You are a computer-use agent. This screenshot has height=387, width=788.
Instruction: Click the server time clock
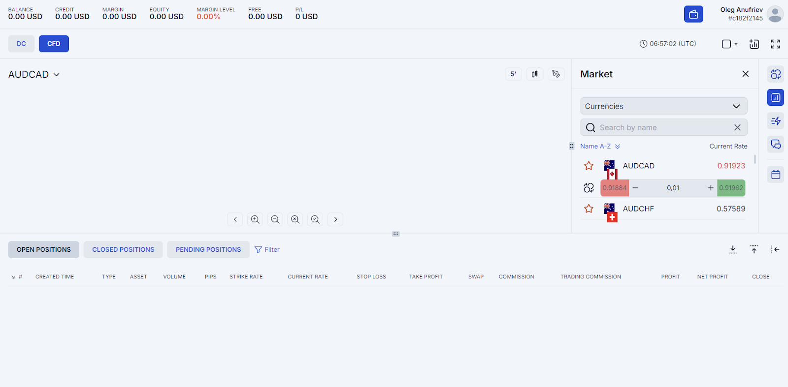click(668, 44)
